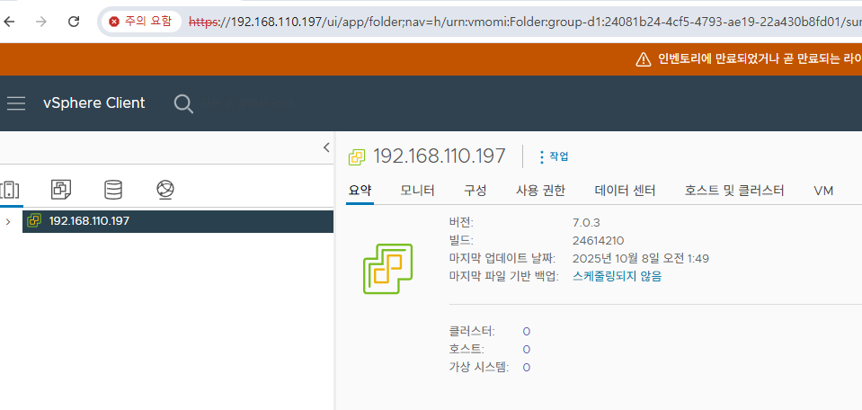Reload the current page
The height and width of the screenshot is (410, 862).
(x=74, y=22)
